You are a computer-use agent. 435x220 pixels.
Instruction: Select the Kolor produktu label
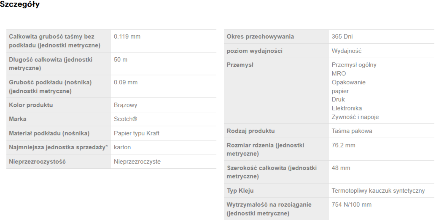pyautogui.click(x=31, y=105)
